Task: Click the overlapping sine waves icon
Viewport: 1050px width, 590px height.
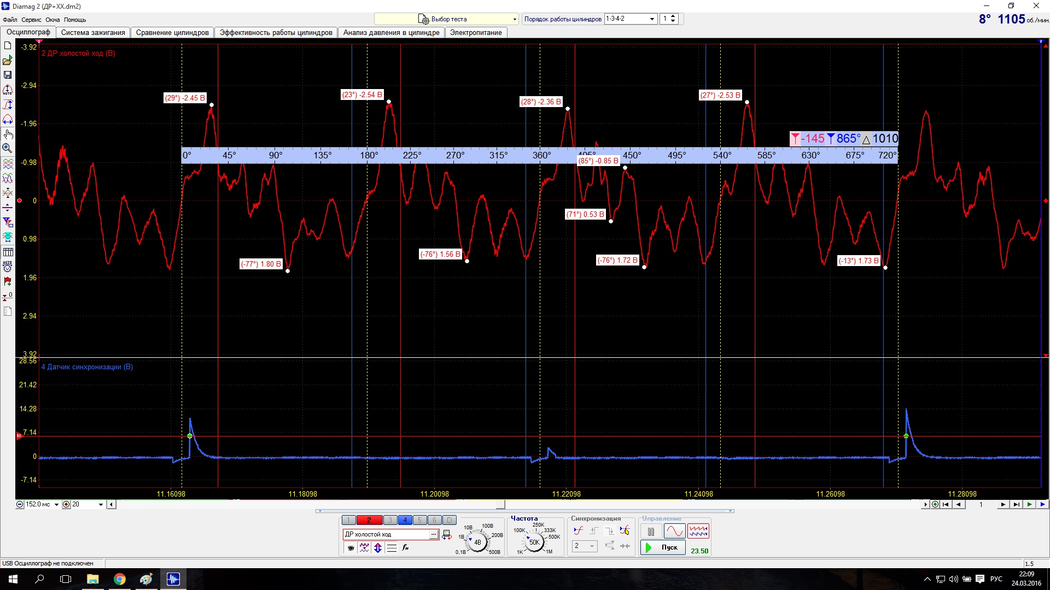Action: [8, 178]
